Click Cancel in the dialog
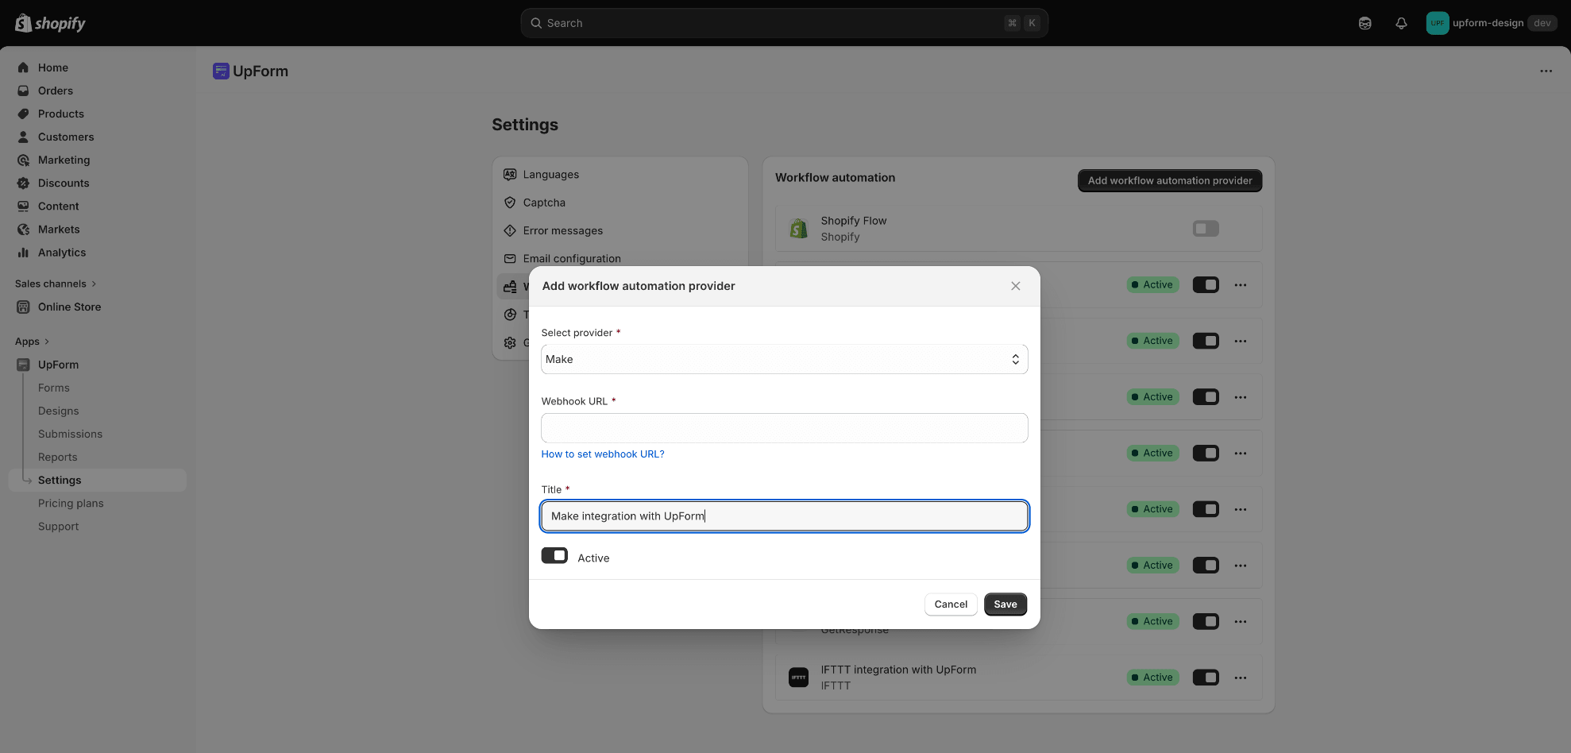Screen dimensions: 1571x753 951,604
